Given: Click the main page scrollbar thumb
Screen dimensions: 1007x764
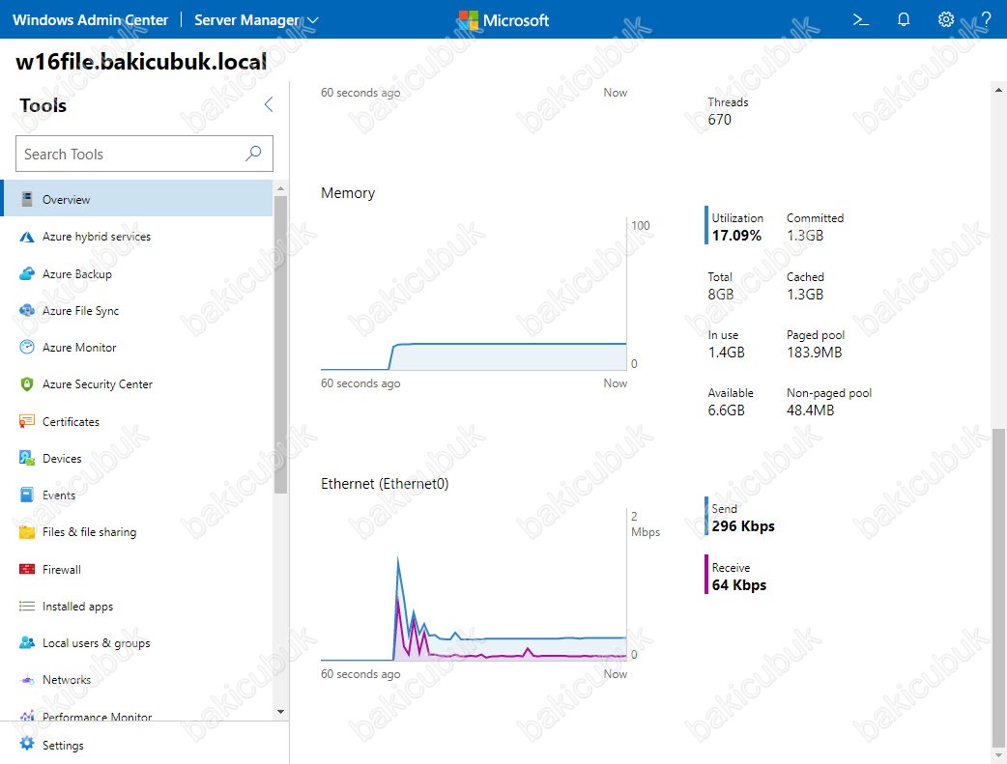Looking at the screenshot, I should (998, 588).
